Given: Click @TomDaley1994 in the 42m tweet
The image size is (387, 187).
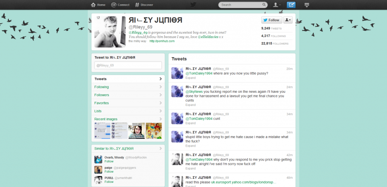Looking at the screenshot, I should tap(199, 159).
